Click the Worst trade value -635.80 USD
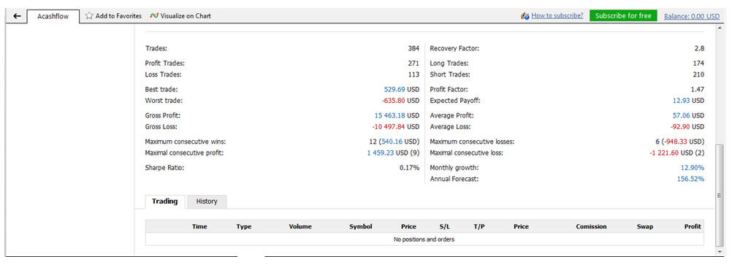Viewport: 732px width, 270px height. pos(400,101)
